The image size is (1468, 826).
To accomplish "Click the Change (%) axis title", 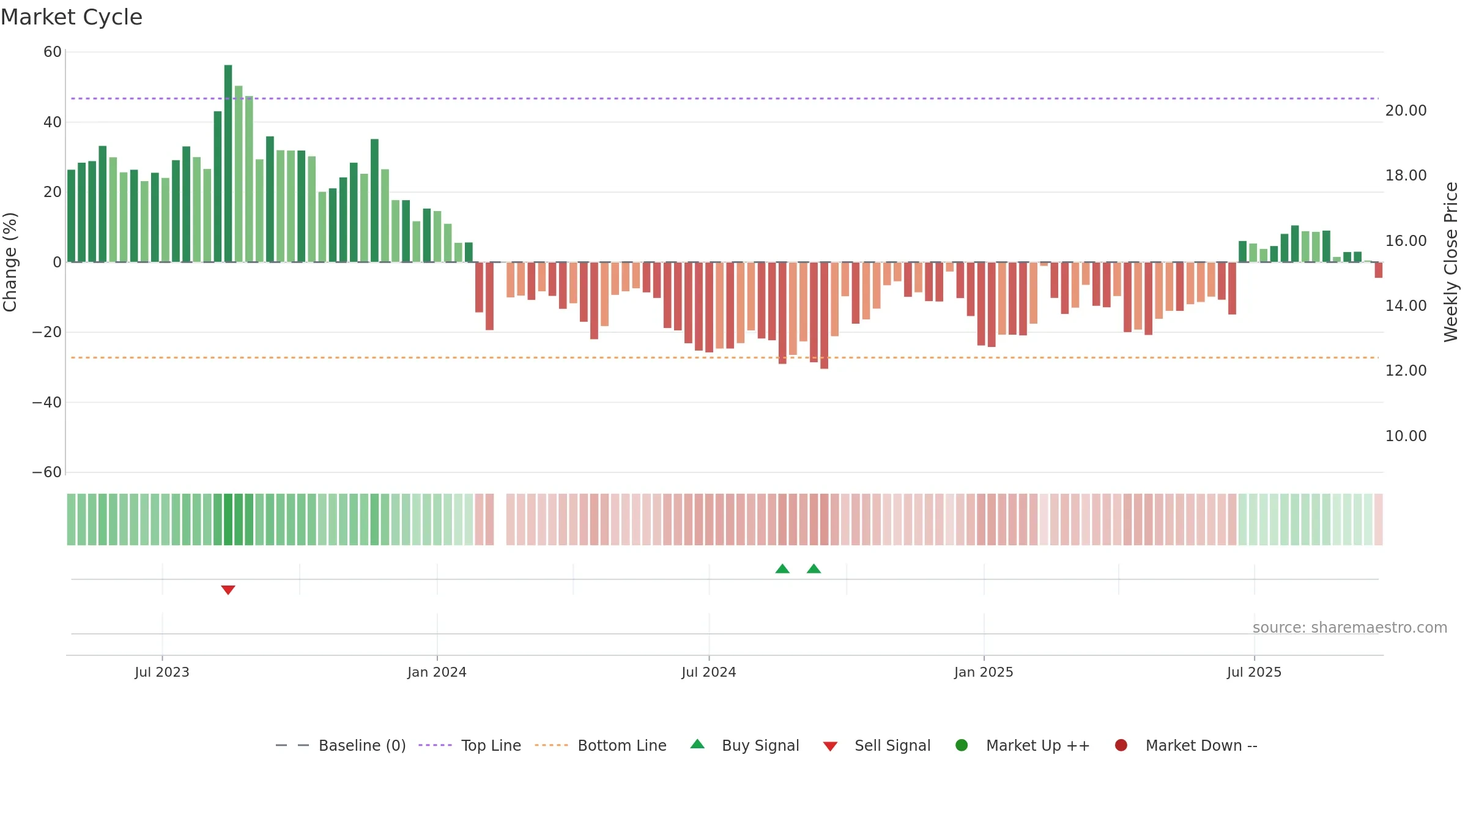I will (10, 262).
